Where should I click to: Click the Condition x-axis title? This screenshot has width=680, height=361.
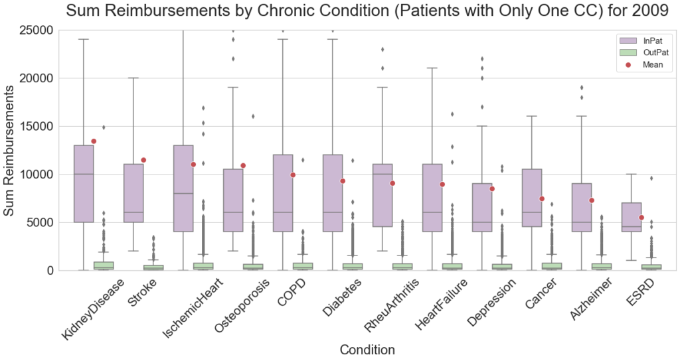coord(367,349)
